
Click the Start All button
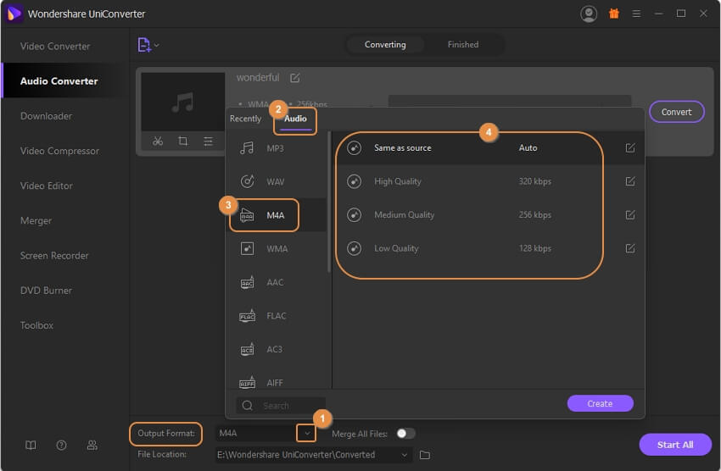click(675, 445)
